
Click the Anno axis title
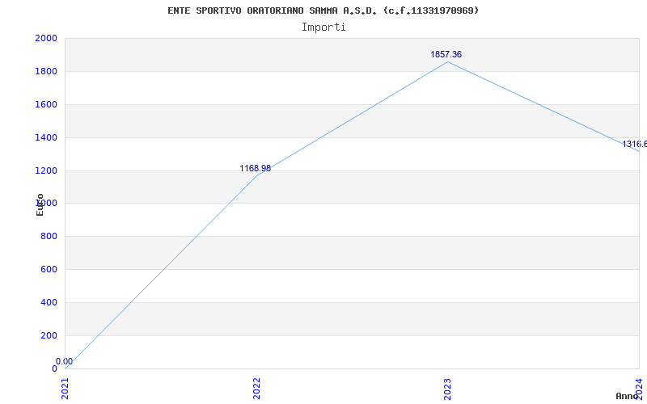(627, 396)
